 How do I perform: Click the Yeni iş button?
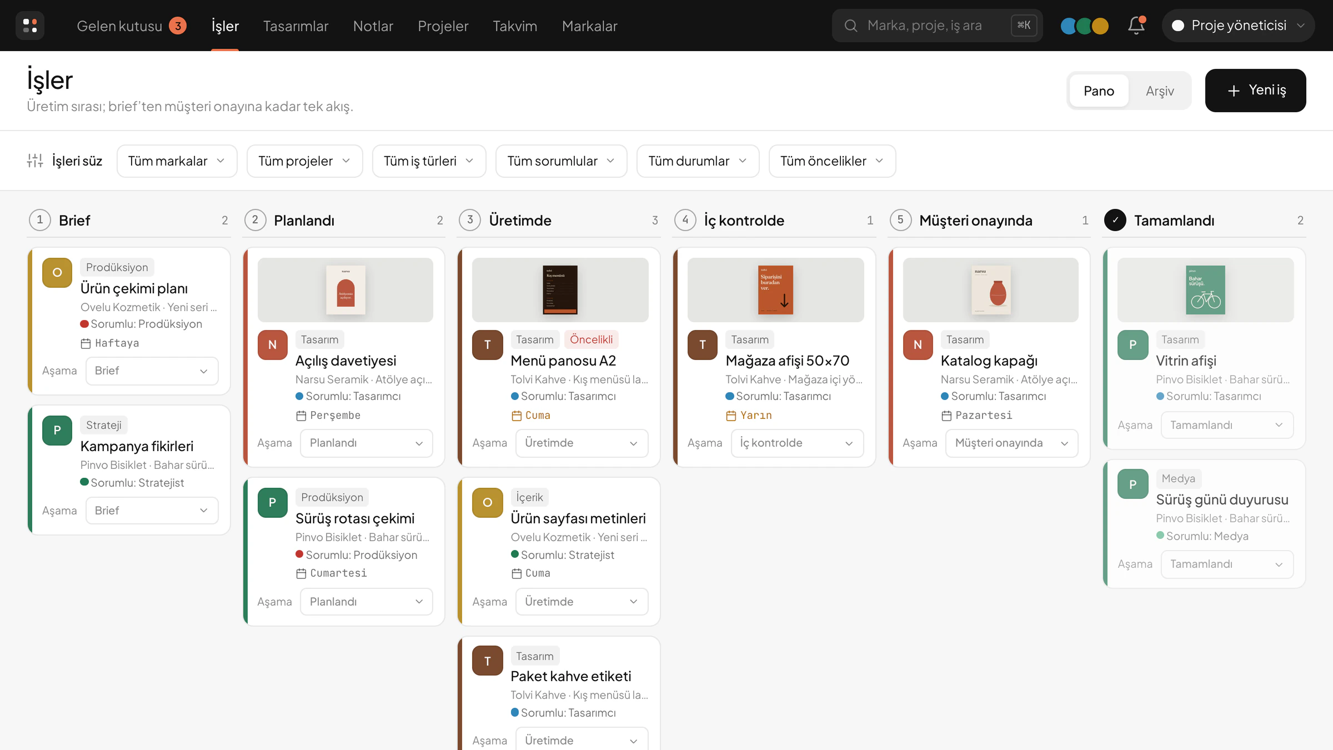tap(1255, 91)
